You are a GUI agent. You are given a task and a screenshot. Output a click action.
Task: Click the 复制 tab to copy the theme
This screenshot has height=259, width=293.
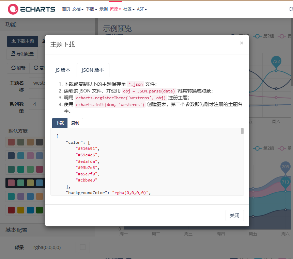pos(75,123)
